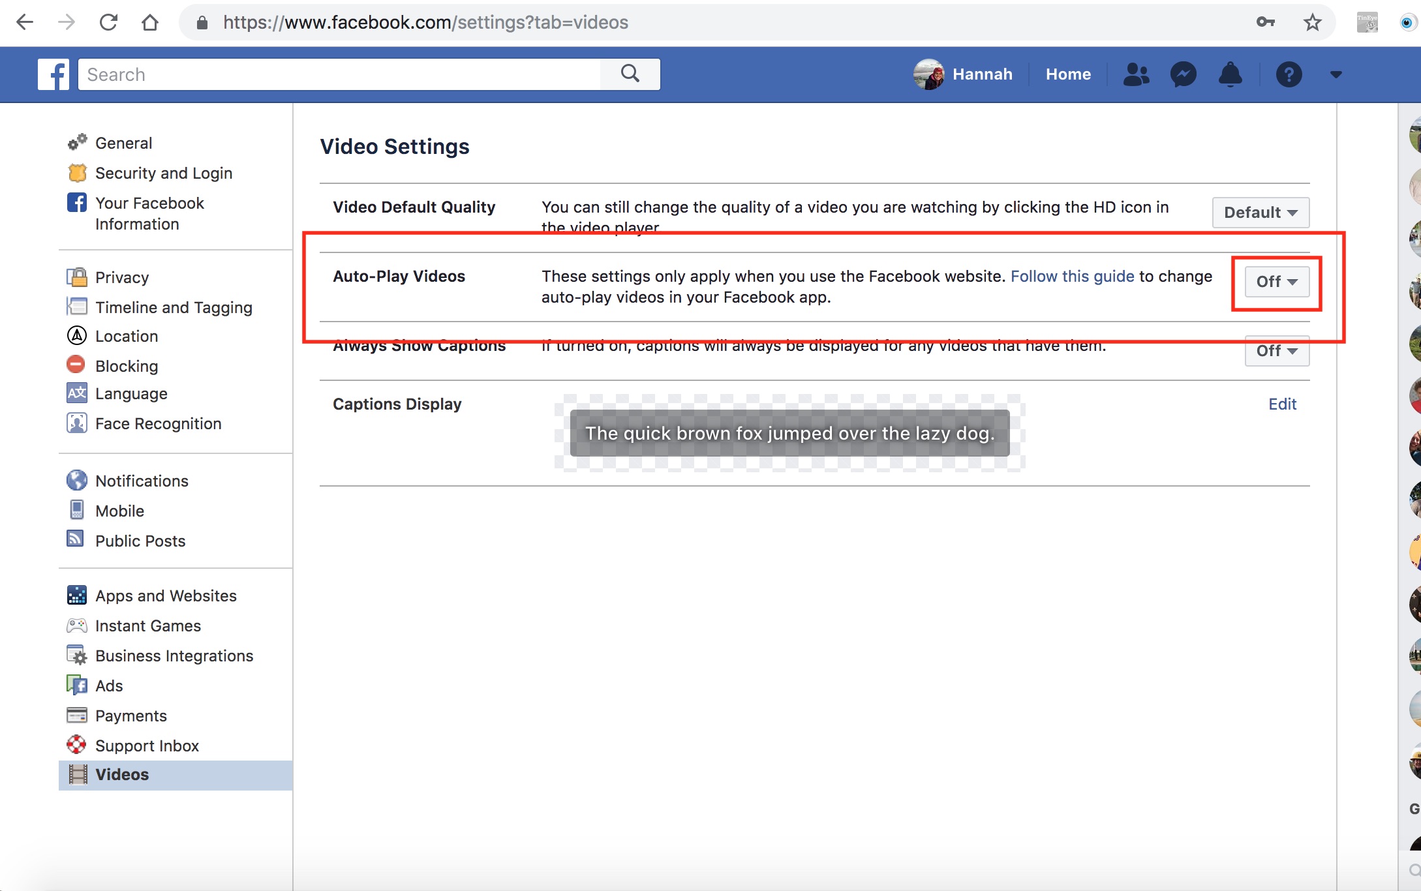This screenshot has width=1421, height=891.
Task: Open Video Default Quality dropdown
Action: click(x=1261, y=213)
